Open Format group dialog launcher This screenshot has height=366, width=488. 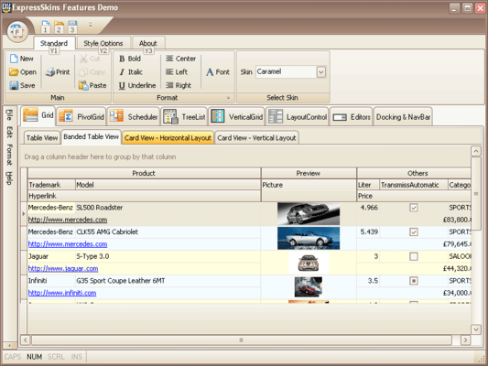(x=228, y=98)
